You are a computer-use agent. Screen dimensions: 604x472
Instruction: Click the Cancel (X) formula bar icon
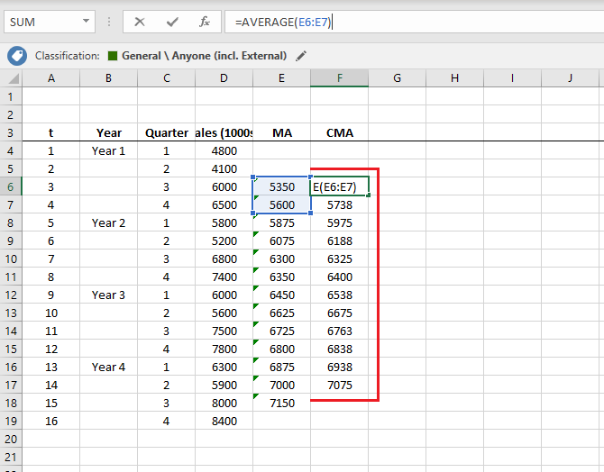tap(140, 22)
